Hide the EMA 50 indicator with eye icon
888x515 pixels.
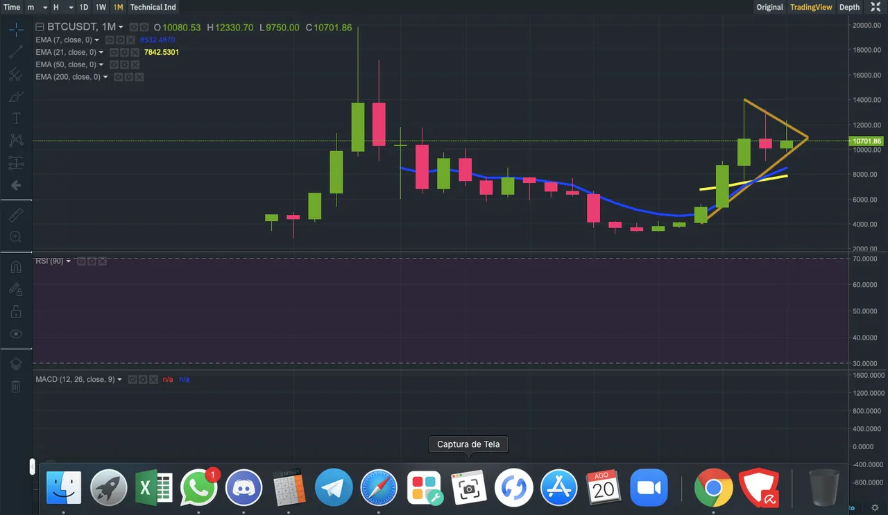tap(114, 65)
